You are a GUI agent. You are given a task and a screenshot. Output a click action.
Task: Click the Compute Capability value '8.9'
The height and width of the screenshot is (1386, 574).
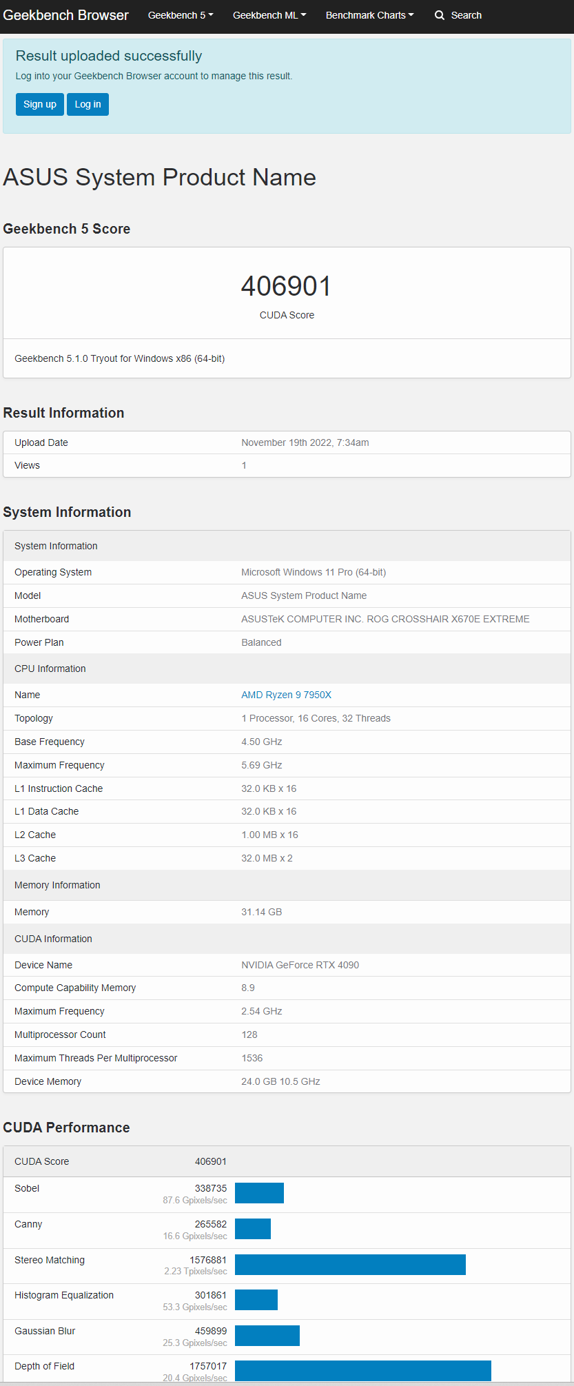[x=248, y=988]
